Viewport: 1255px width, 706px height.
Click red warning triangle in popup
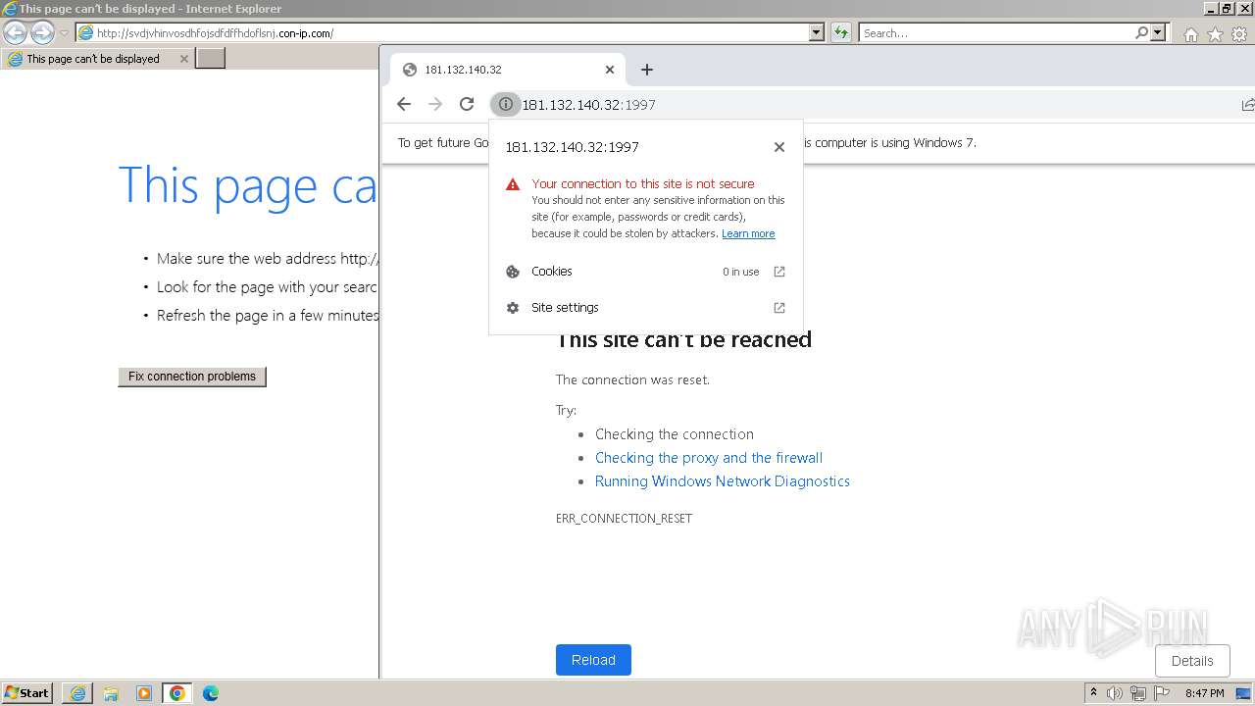point(512,184)
